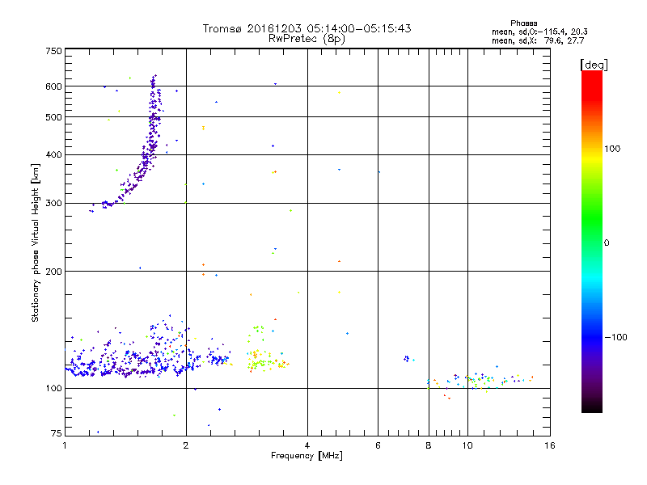This screenshot has width=647, height=485.
Task: Click the '100' color bar tick label
Action: pyautogui.click(x=612, y=149)
